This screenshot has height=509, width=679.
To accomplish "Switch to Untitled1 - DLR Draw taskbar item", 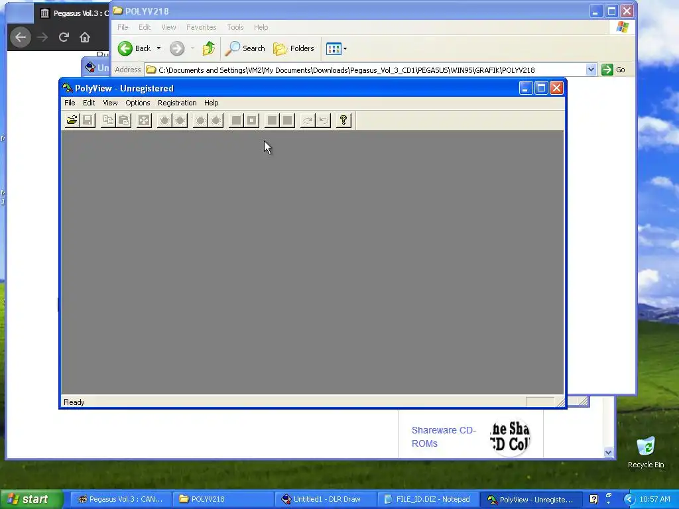I will (x=325, y=499).
